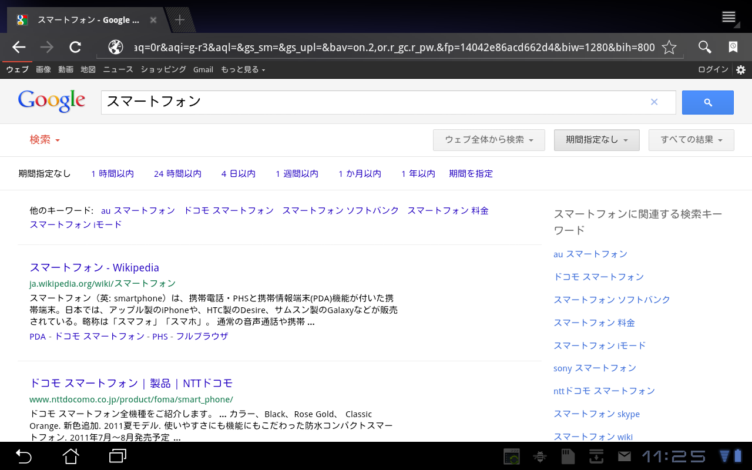Select the スマートフォン - Google browser tab

point(87,20)
